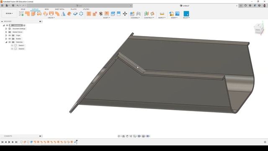Collapse the root component tree

(4, 25)
